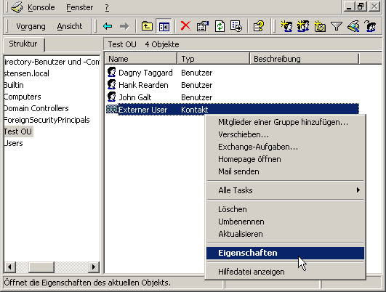Select the Dagny Taggard user entry
Screen dimensions: 386x292
(x=140, y=73)
